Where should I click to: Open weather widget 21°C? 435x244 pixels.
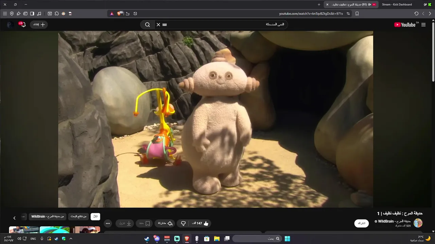coord(420,239)
